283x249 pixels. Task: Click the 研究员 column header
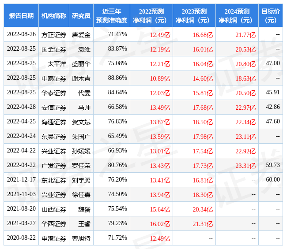coord(81,16)
